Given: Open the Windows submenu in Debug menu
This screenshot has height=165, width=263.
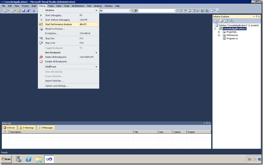Looking at the screenshot, I should point(68,10).
